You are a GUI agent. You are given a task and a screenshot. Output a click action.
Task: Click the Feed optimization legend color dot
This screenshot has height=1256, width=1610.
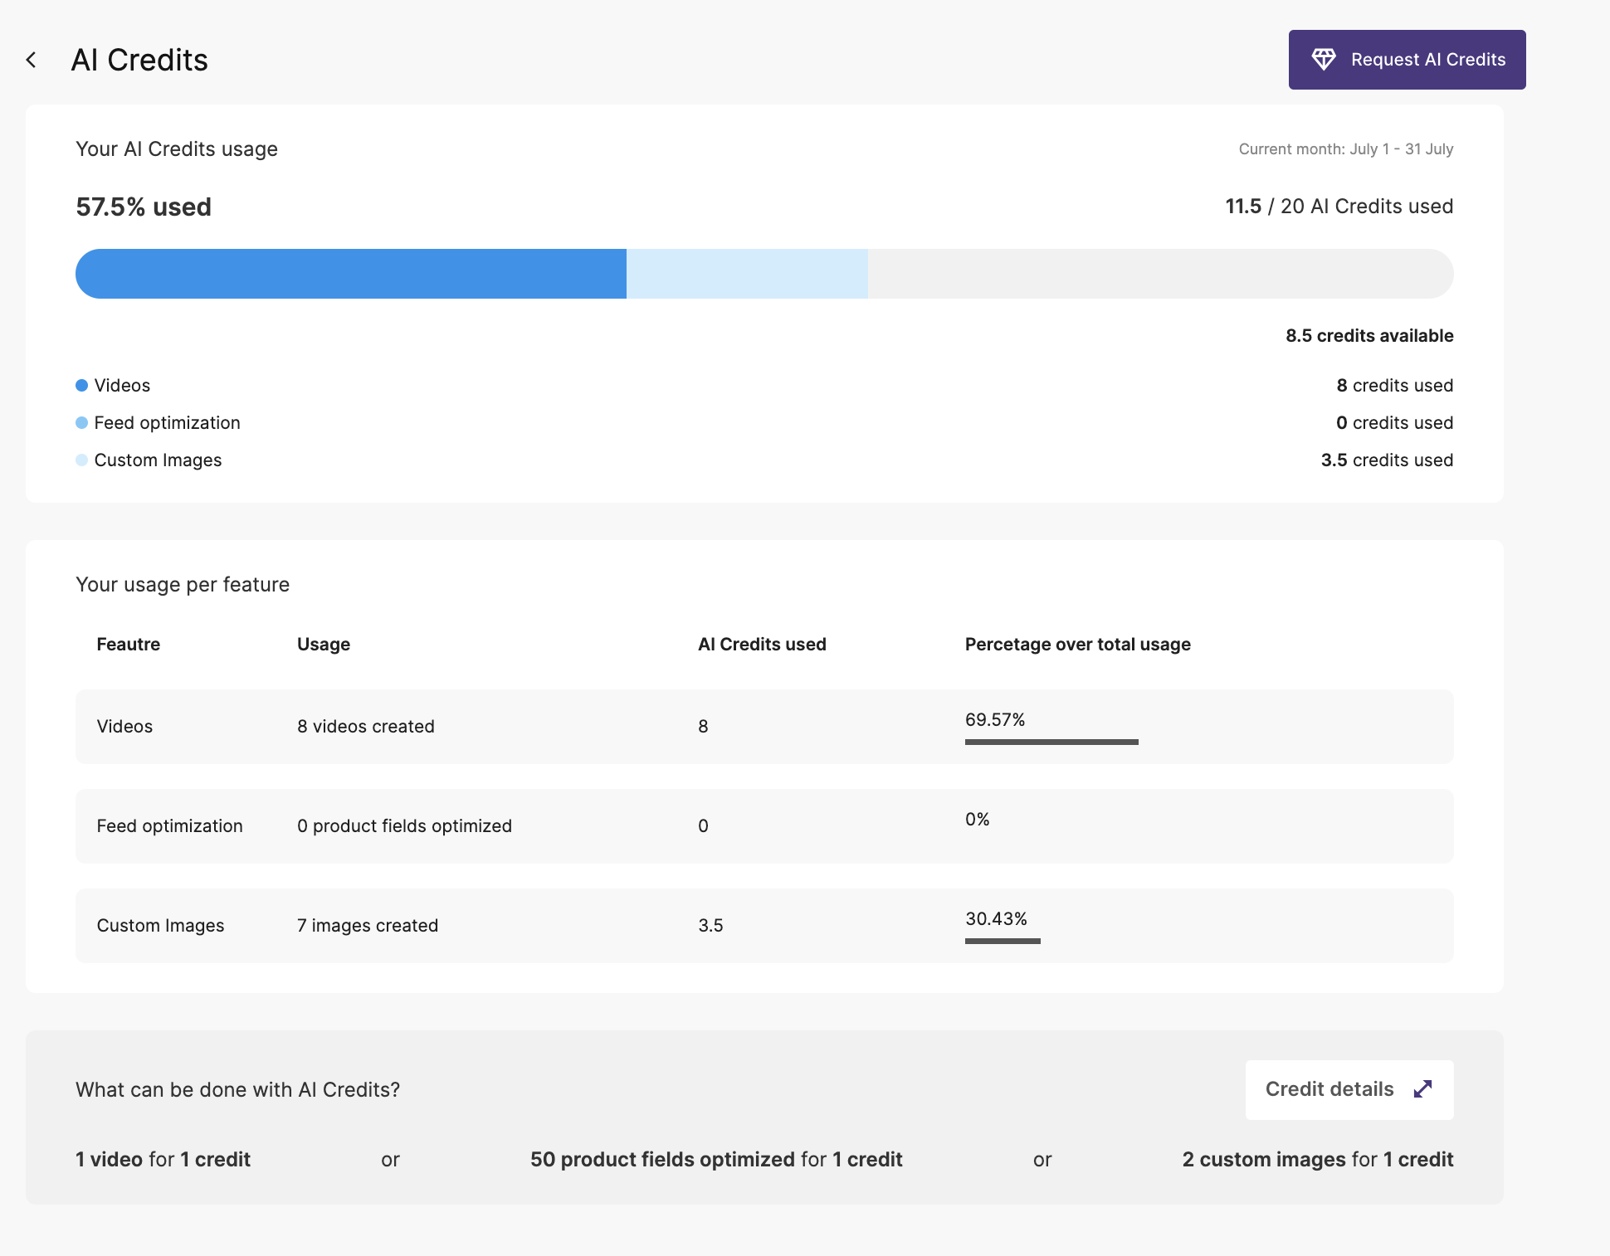pos(81,423)
